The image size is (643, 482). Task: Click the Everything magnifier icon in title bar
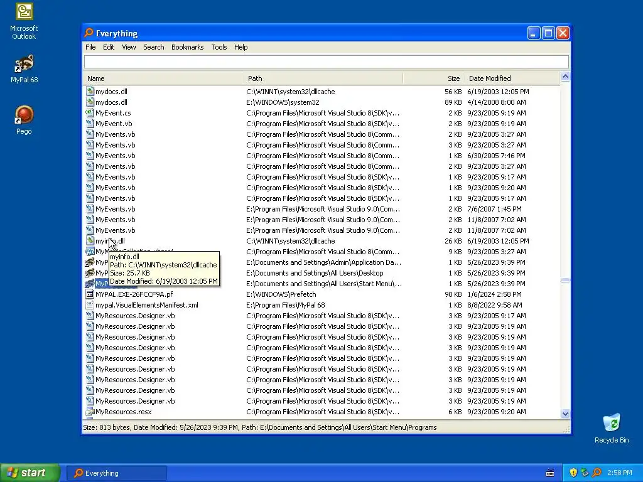click(89, 33)
